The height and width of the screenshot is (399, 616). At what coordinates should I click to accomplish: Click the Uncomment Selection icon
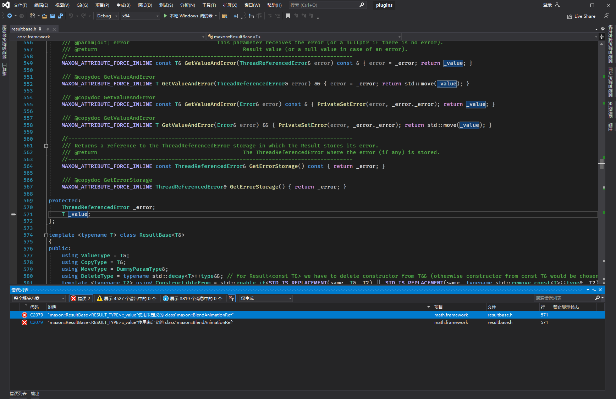point(277,16)
